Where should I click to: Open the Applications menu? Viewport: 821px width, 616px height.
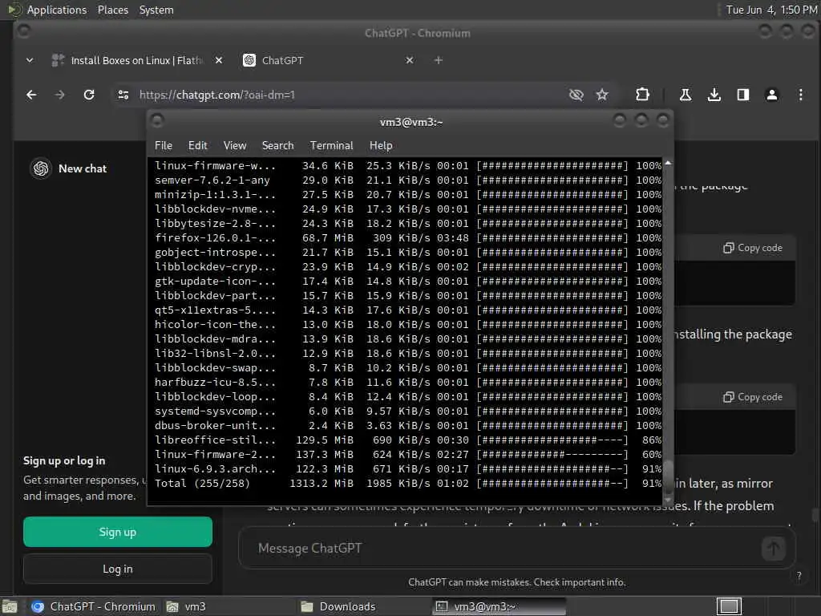click(57, 10)
